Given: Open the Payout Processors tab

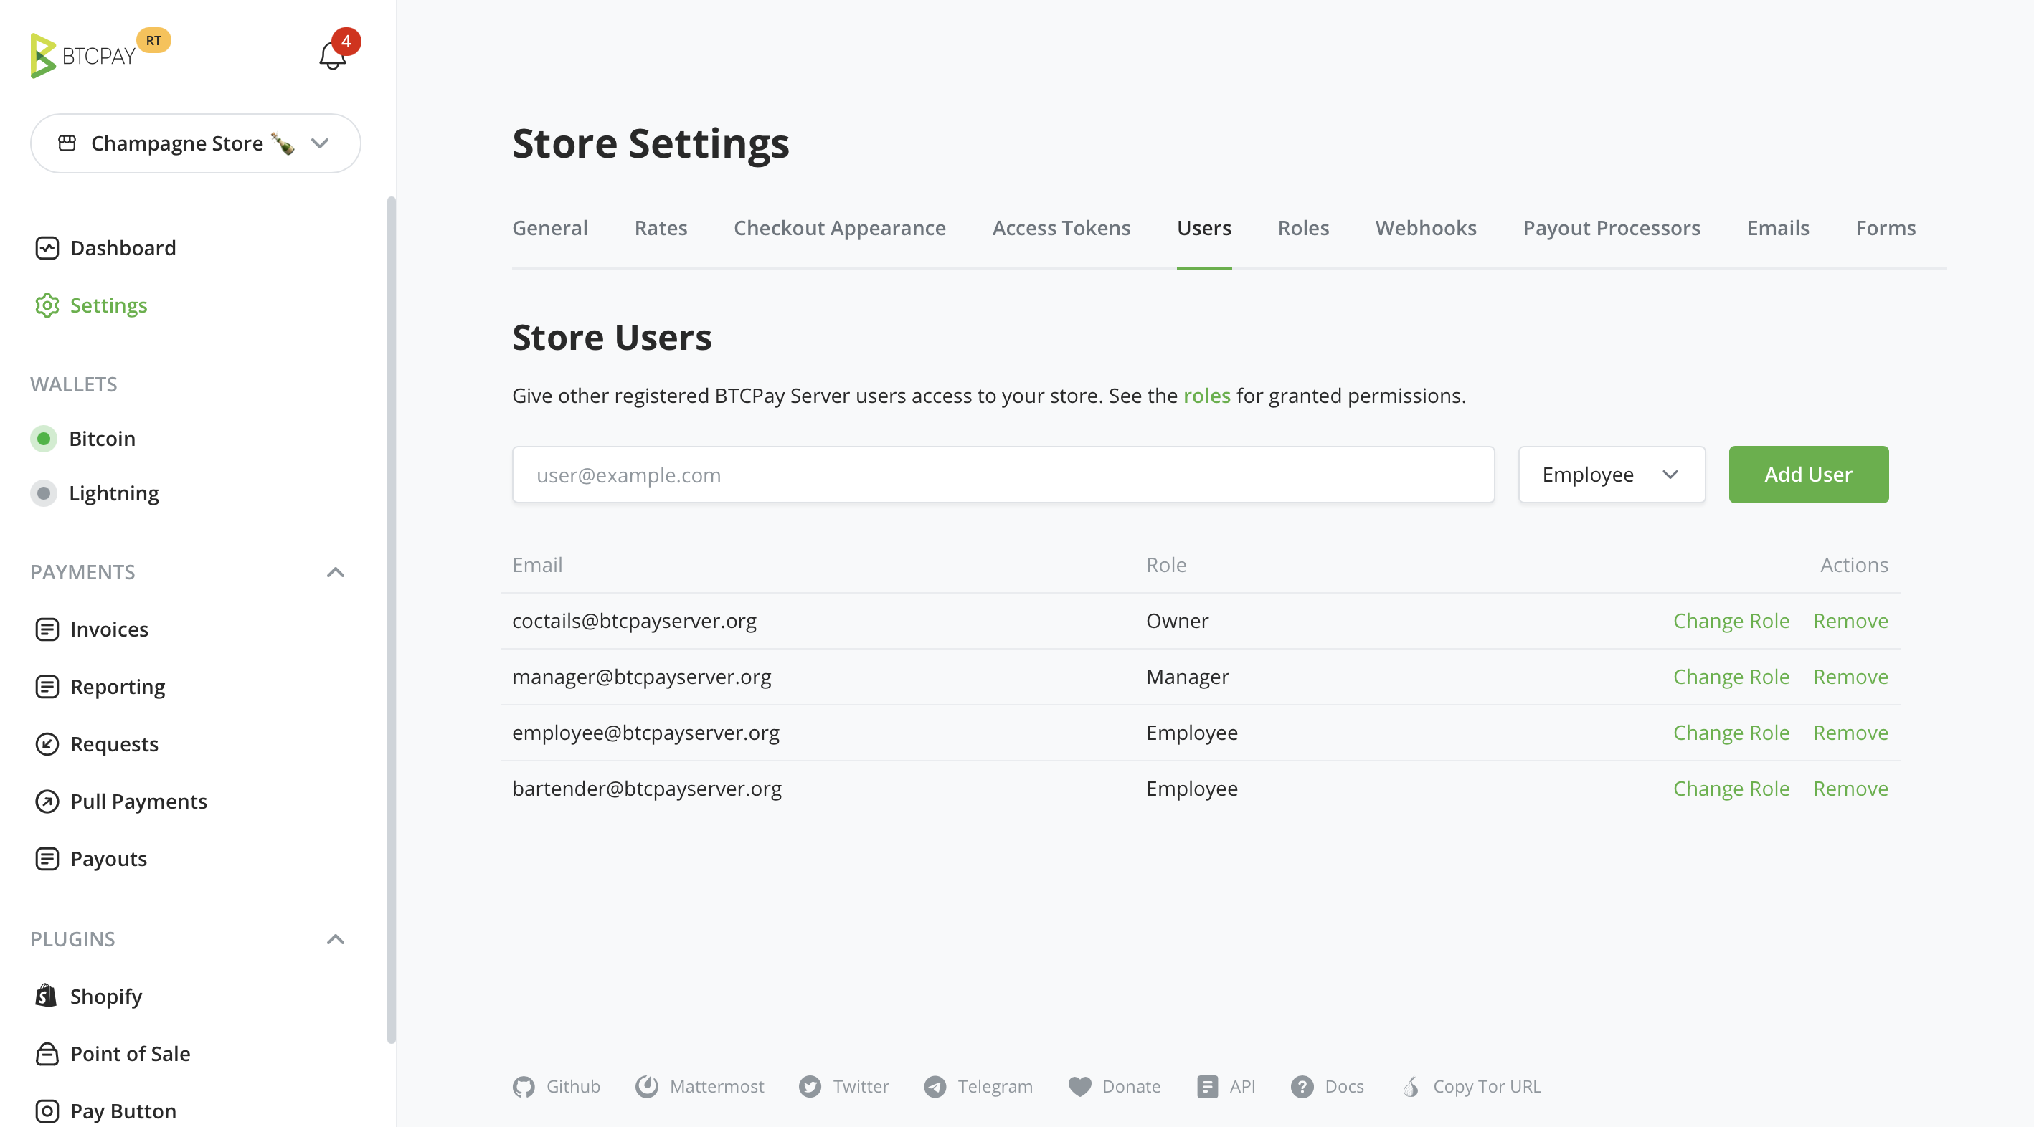Looking at the screenshot, I should coord(1612,228).
